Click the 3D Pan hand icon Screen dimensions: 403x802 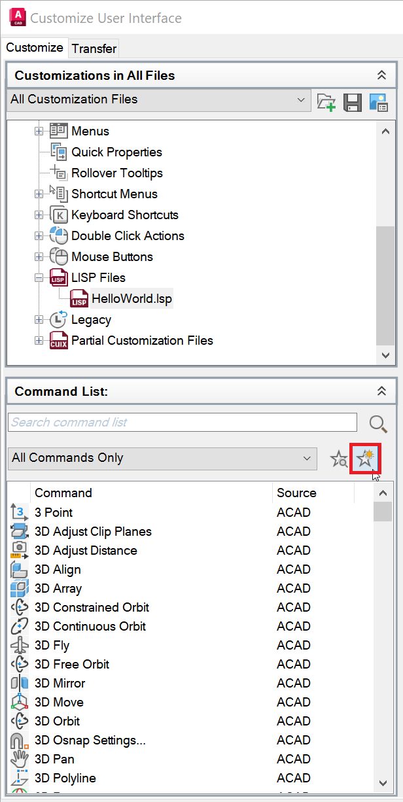coord(19,759)
